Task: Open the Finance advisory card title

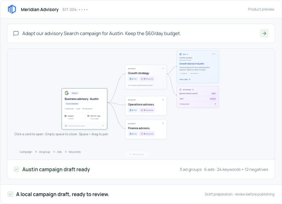Action: click(139, 128)
